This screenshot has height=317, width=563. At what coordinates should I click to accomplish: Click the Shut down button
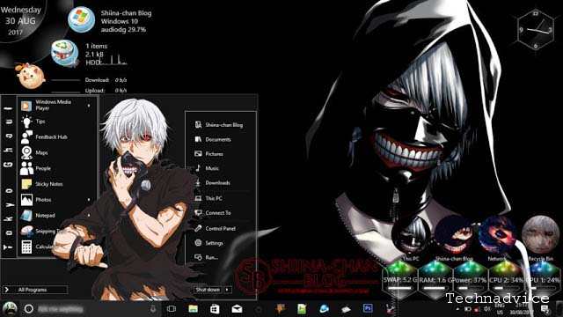[208, 290]
